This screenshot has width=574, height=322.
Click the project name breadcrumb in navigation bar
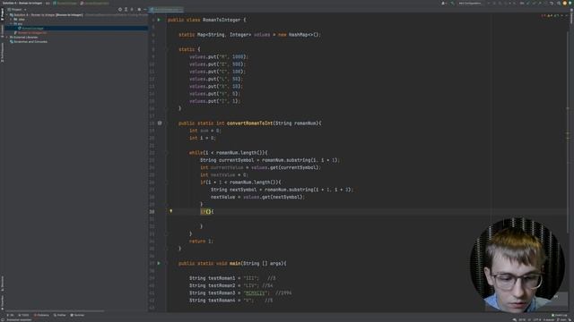(x=22, y=3)
